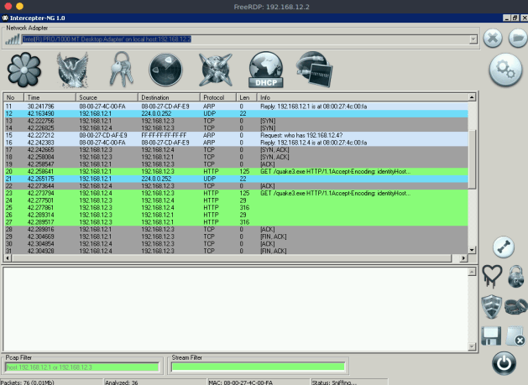Open the Messengers mode flower icon
528x385 pixels.
click(24, 70)
